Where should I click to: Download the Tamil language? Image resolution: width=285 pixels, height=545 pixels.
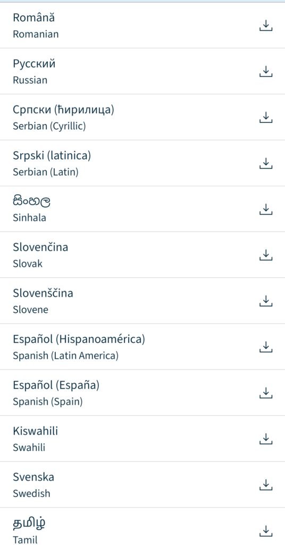point(266,531)
